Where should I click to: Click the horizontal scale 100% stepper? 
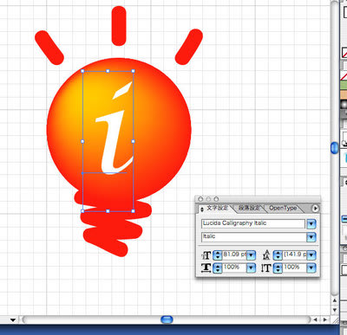(218, 268)
